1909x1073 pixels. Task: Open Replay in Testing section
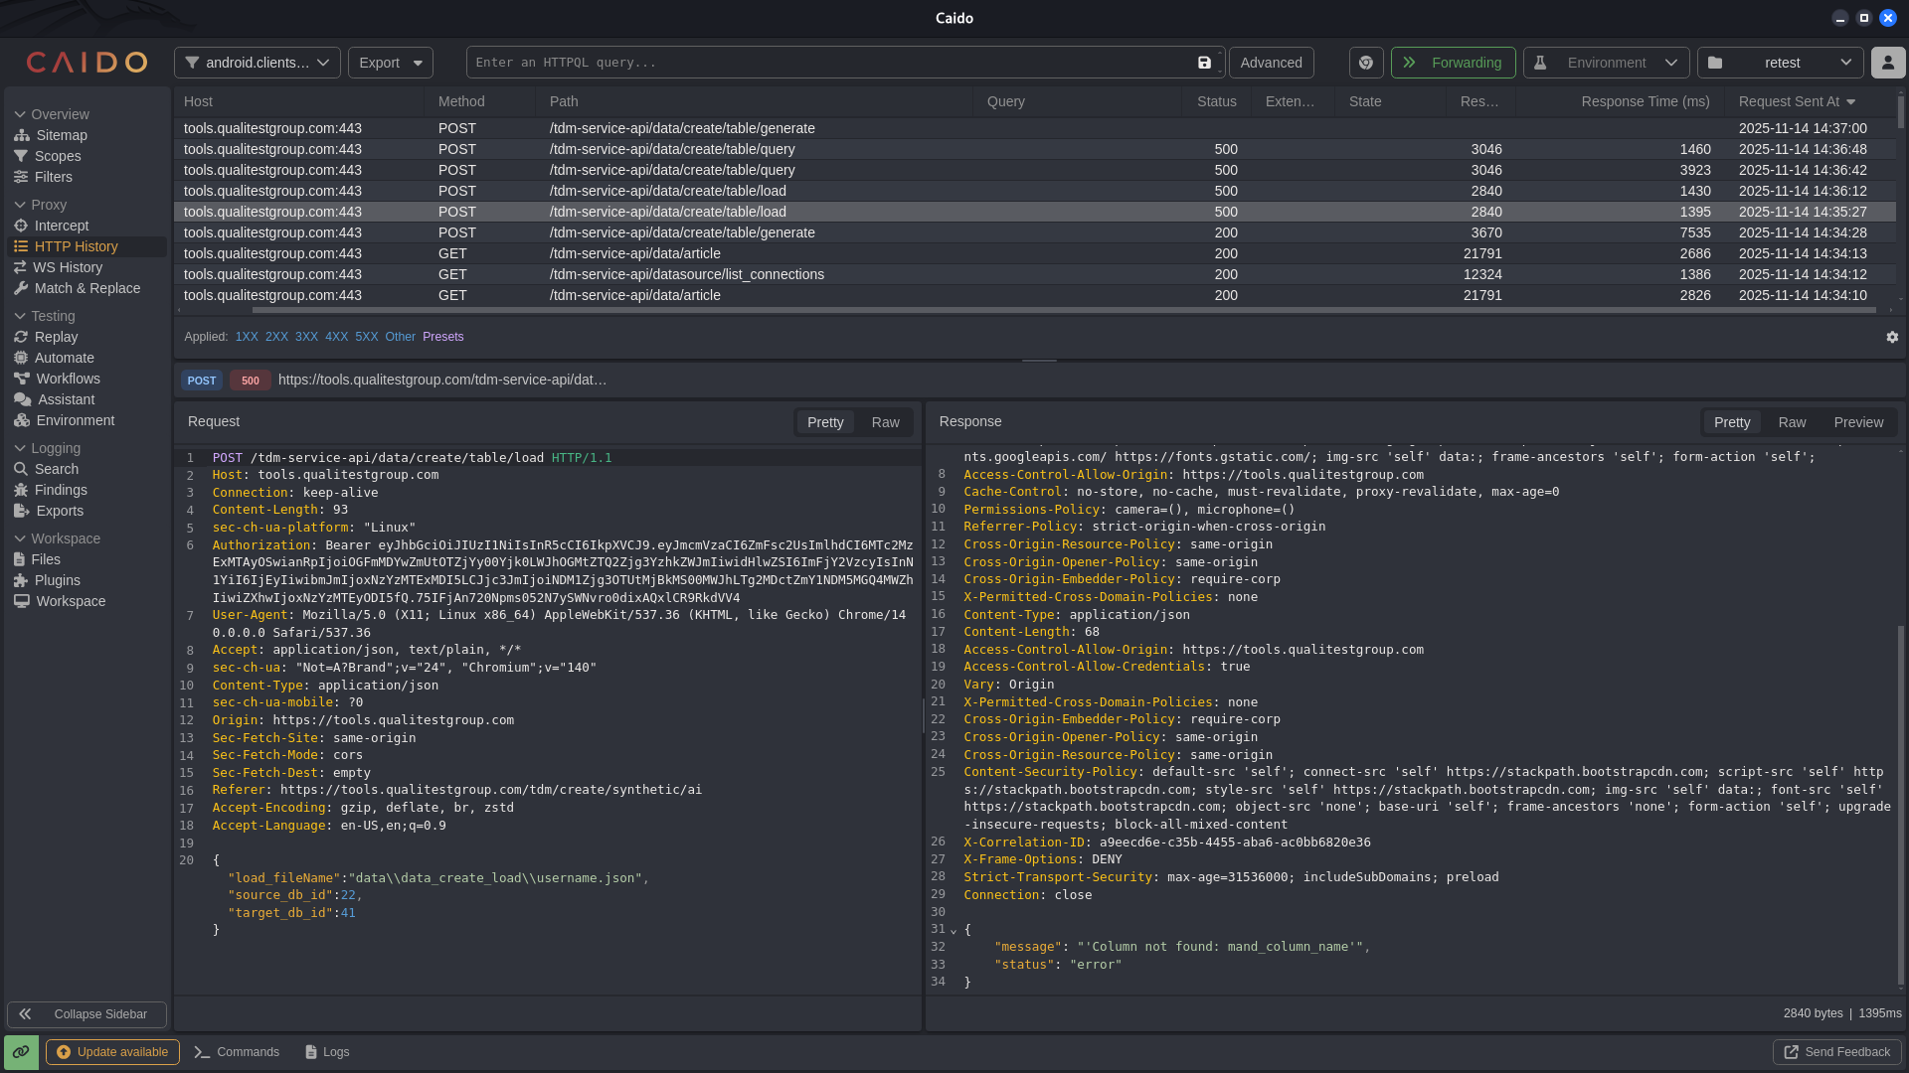point(56,337)
